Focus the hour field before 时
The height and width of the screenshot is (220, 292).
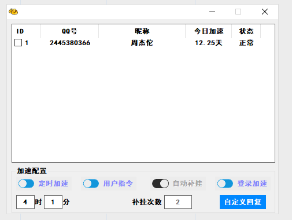pyautogui.click(x=25, y=202)
